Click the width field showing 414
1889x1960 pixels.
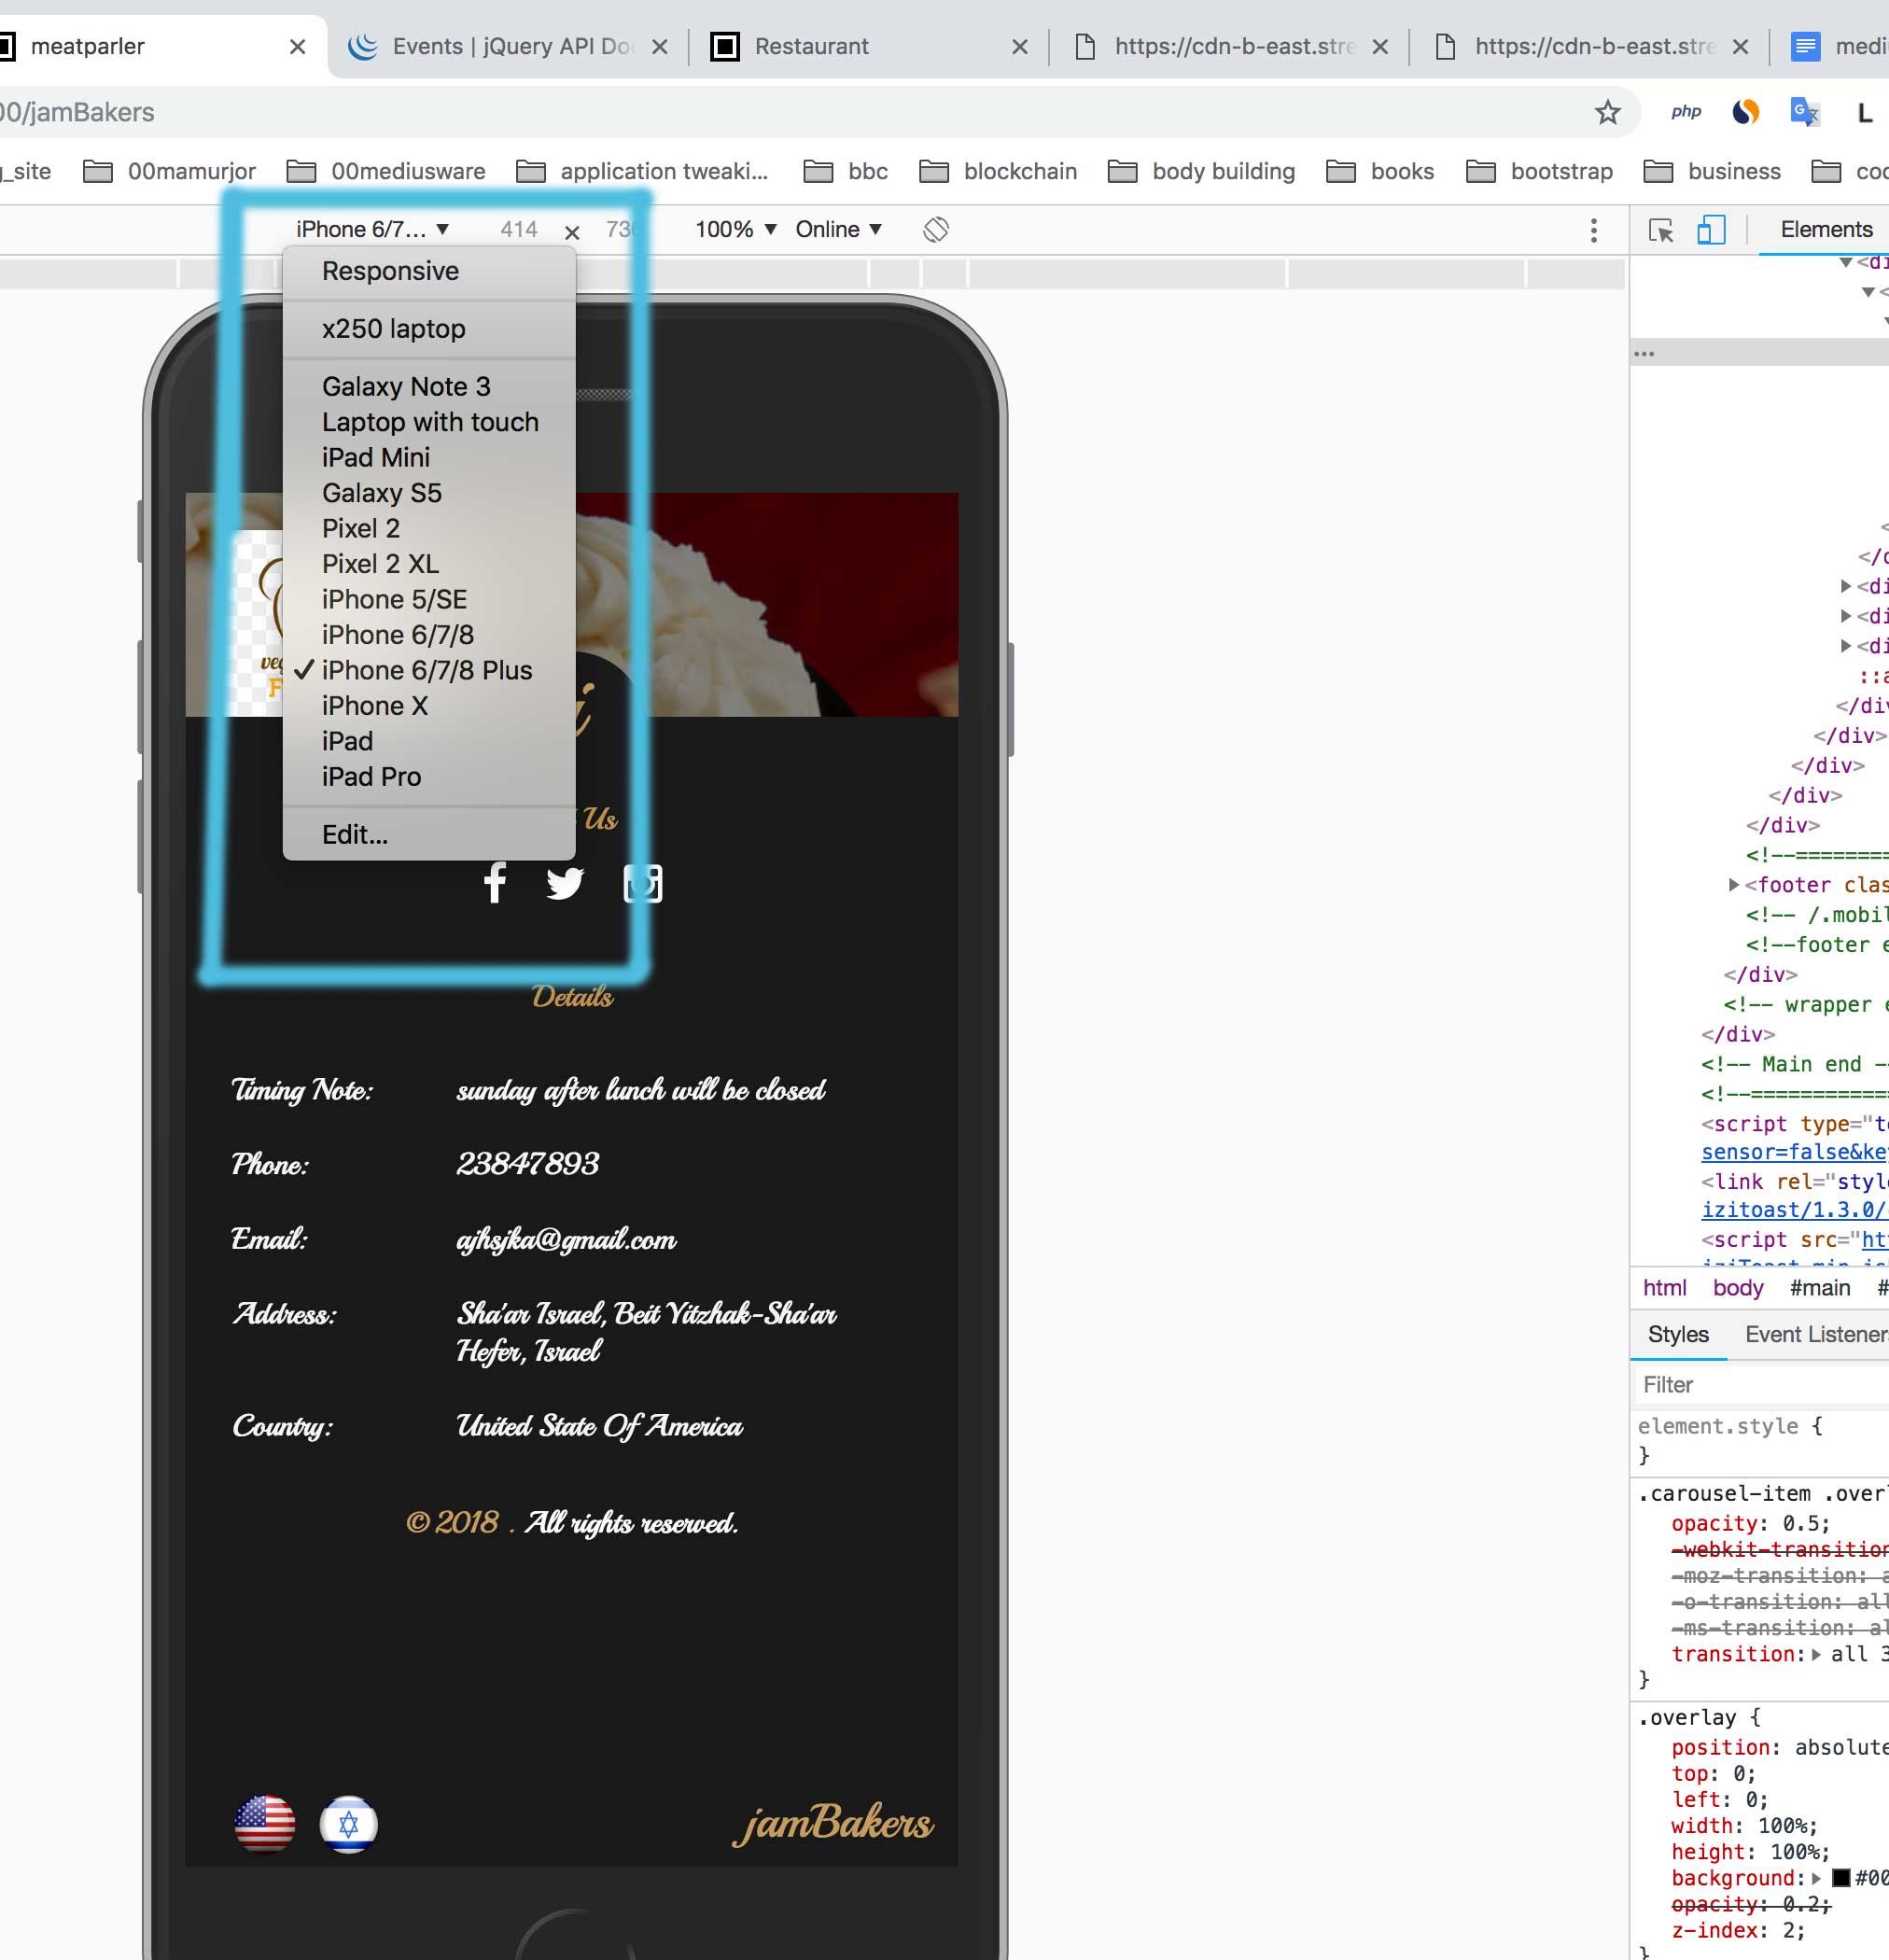pos(519,229)
